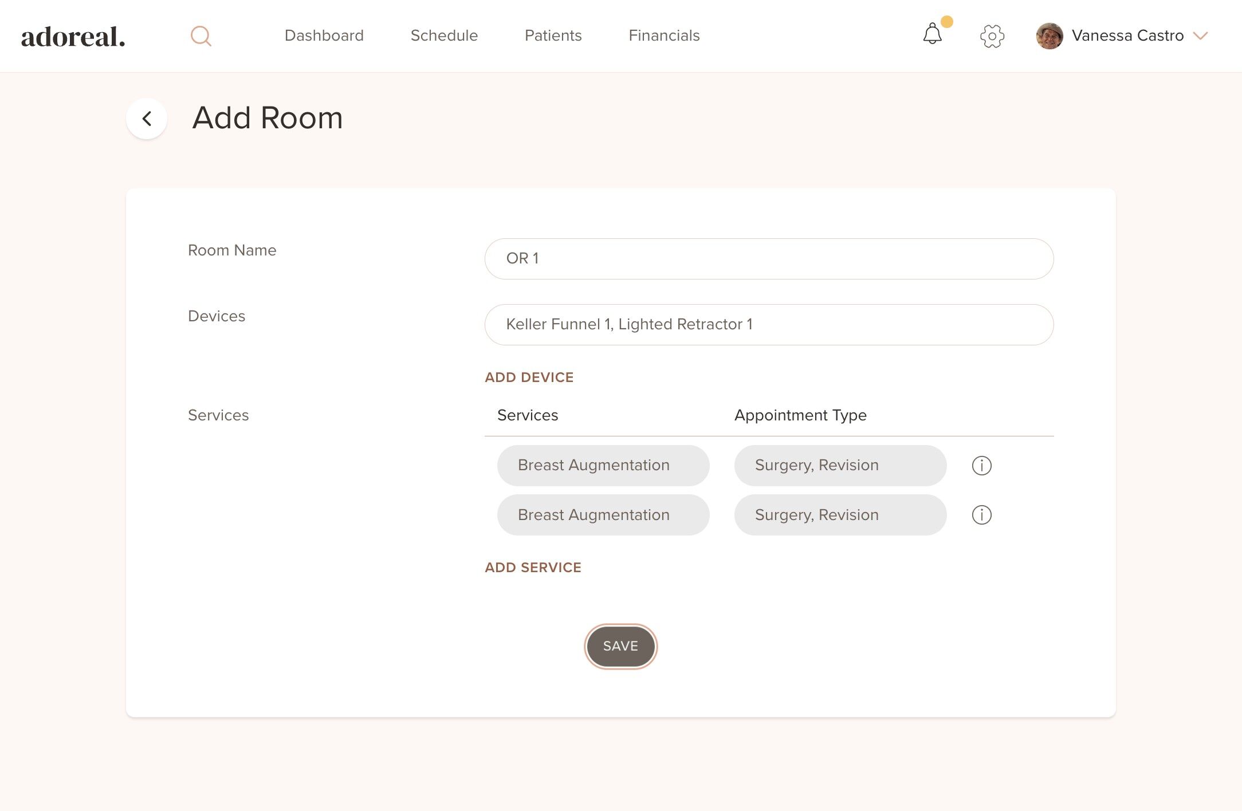Open first row Surgery, Revision appointment type
1242x811 pixels.
point(840,466)
